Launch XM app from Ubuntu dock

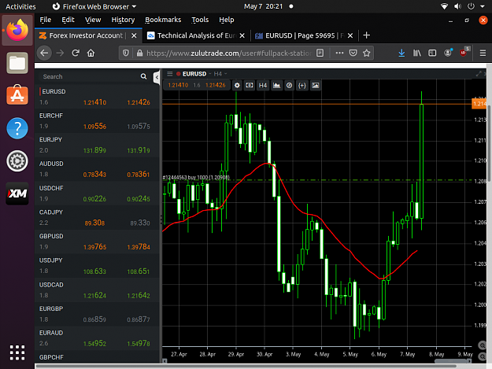click(x=17, y=194)
